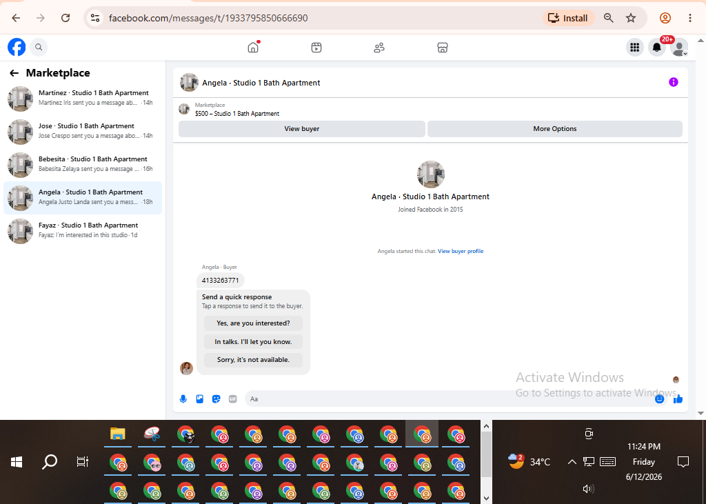The width and height of the screenshot is (706, 504).
Task: Open the Facebook menu grid icon
Action: pos(635,48)
